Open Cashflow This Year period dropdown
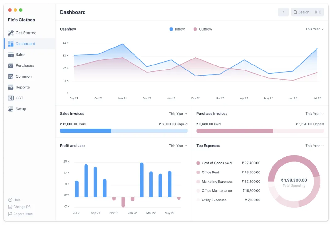This screenshot has height=225, width=330. 314,29
